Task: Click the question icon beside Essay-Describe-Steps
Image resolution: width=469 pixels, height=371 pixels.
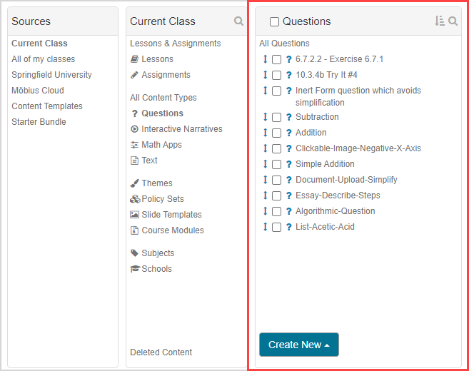Action: (x=289, y=195)
